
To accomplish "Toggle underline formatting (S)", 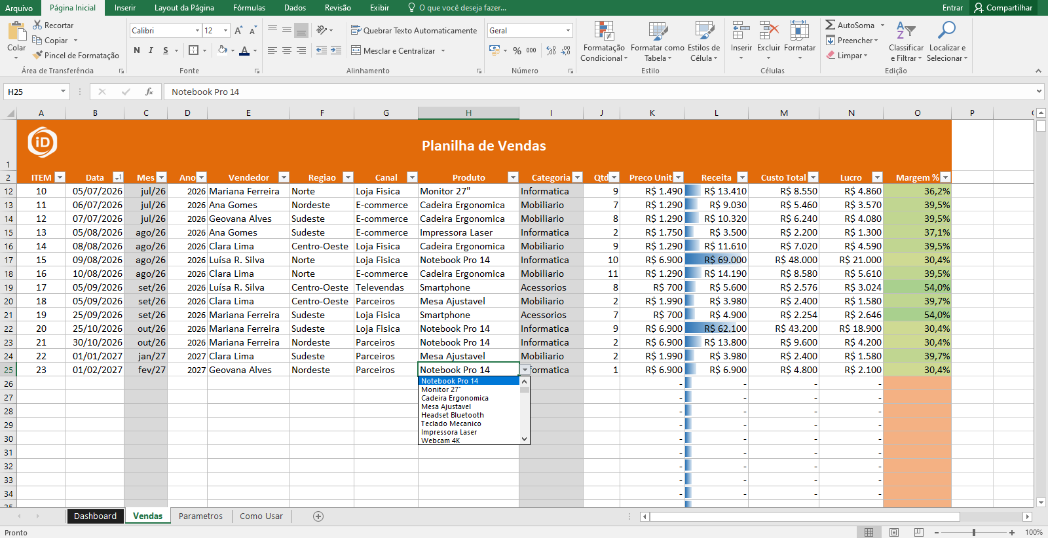I will point(166,50).
